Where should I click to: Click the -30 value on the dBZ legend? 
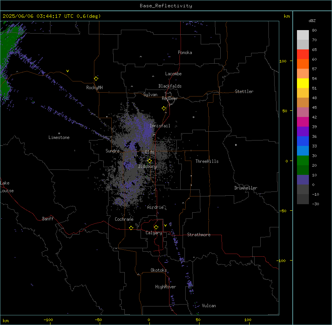pyautogui.click(x=315, y=204)
